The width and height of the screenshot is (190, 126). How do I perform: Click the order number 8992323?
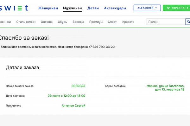click(78, 86)
